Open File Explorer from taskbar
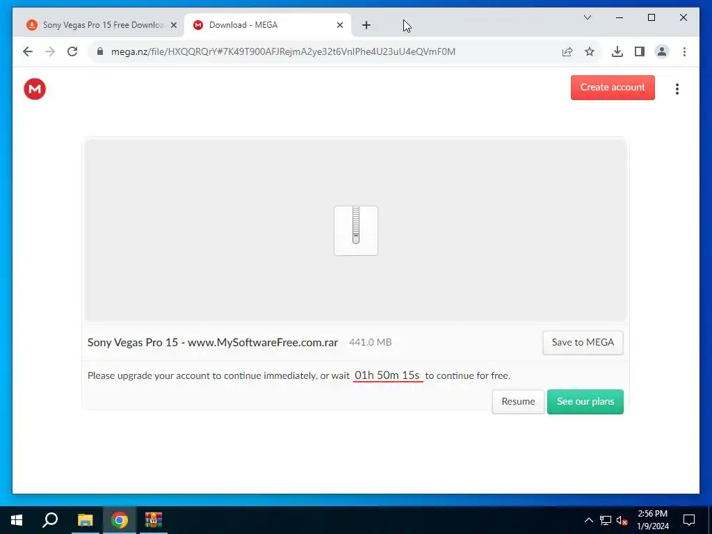Viewport: 712px width, 534px height. pos(85,520)
